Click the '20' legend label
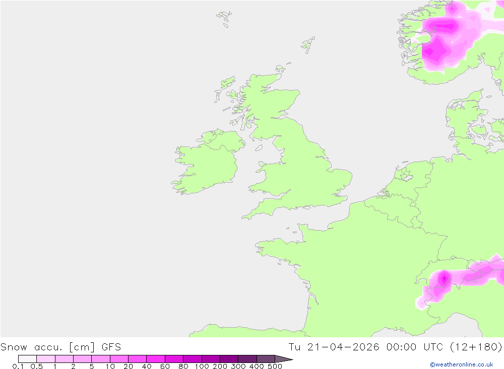Image resolution: width=504 pixels, height=369 pixels. point(128,366)
